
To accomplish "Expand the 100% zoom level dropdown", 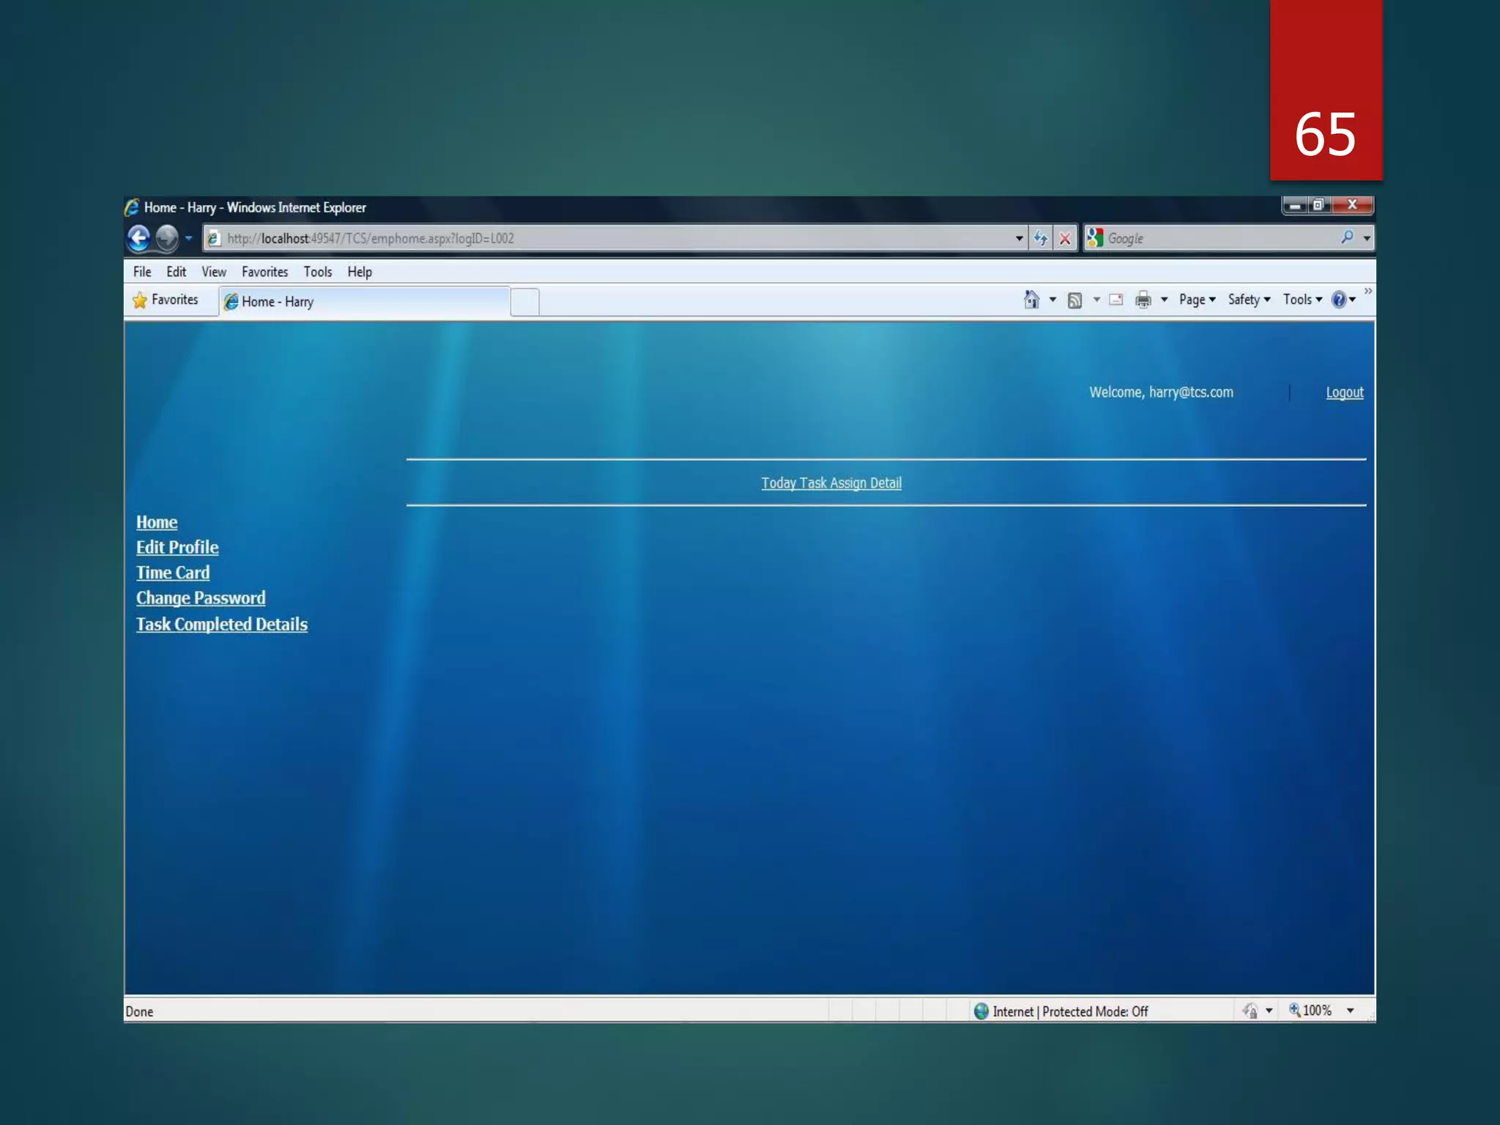I will pos(1350,1011).
